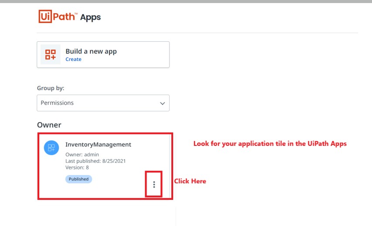Click the Published status badge
This screenshot has height=226, width=372.
point(78,179)
